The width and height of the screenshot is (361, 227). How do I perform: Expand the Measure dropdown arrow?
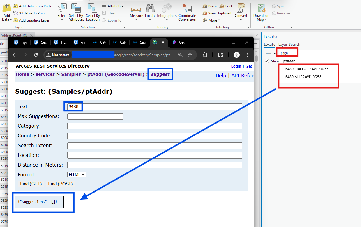click(x=136, y=20)
